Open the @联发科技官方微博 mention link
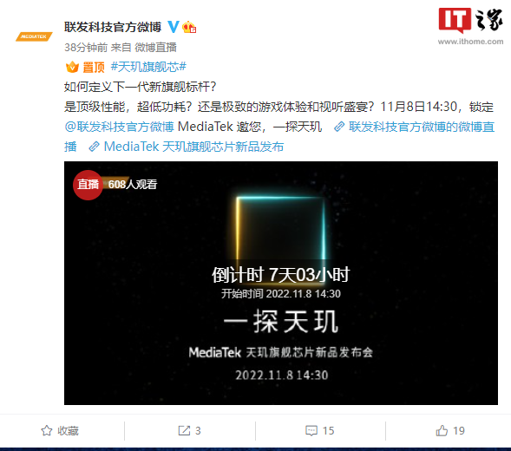The width and height of the screenshot is (511, 451). pyautogui.click(x=119, y=127)
